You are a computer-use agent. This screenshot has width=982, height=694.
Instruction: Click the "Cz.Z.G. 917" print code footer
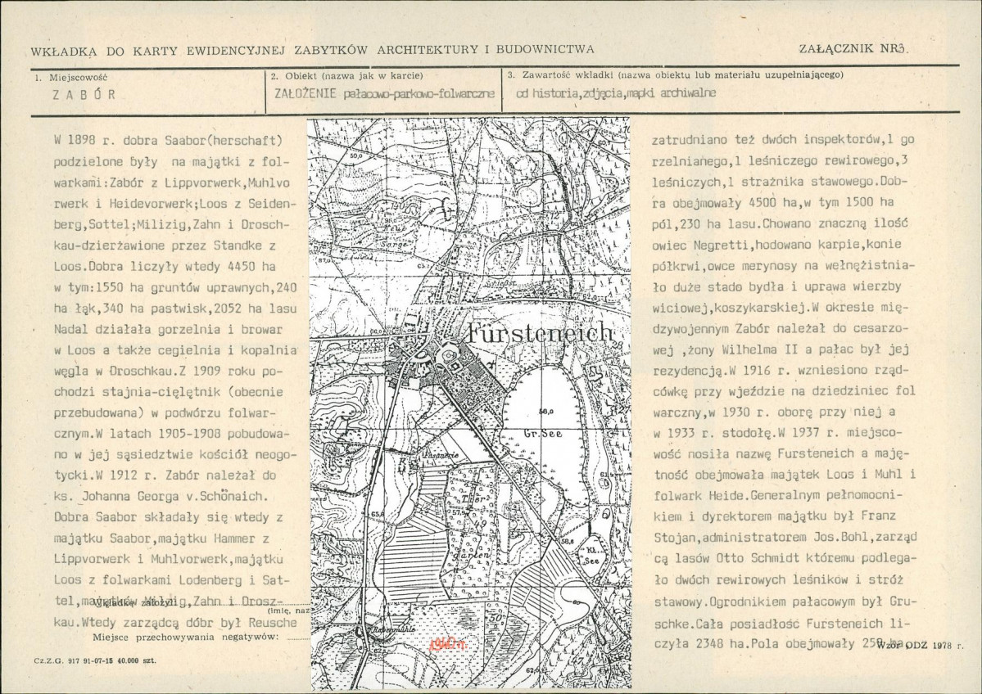click(x=94, y=659)
